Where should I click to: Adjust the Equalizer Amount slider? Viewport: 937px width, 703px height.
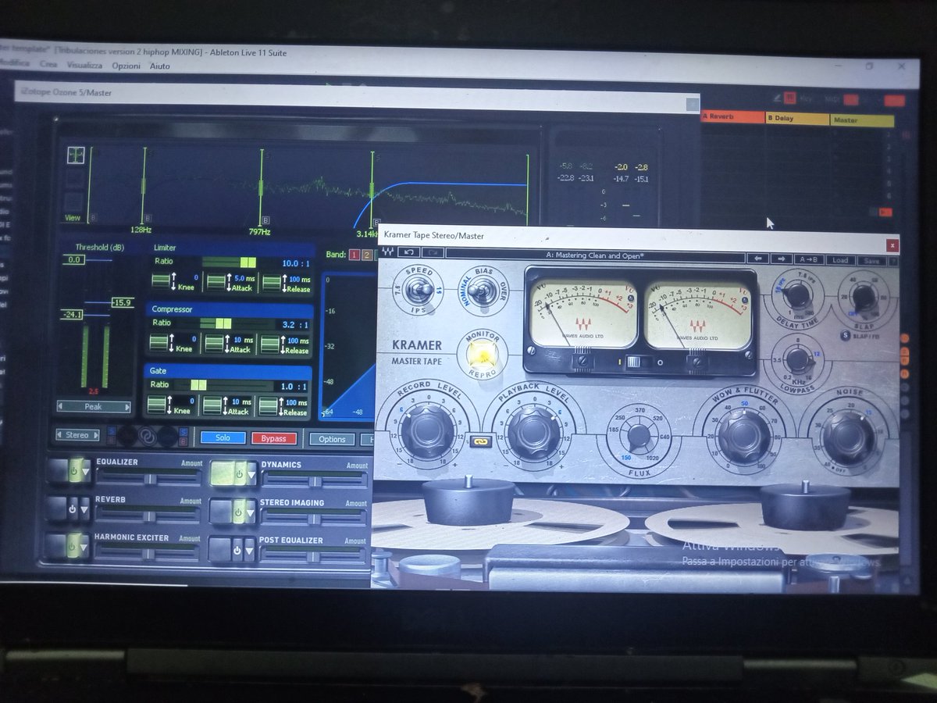pyautogui.click(x=148, y=478)
